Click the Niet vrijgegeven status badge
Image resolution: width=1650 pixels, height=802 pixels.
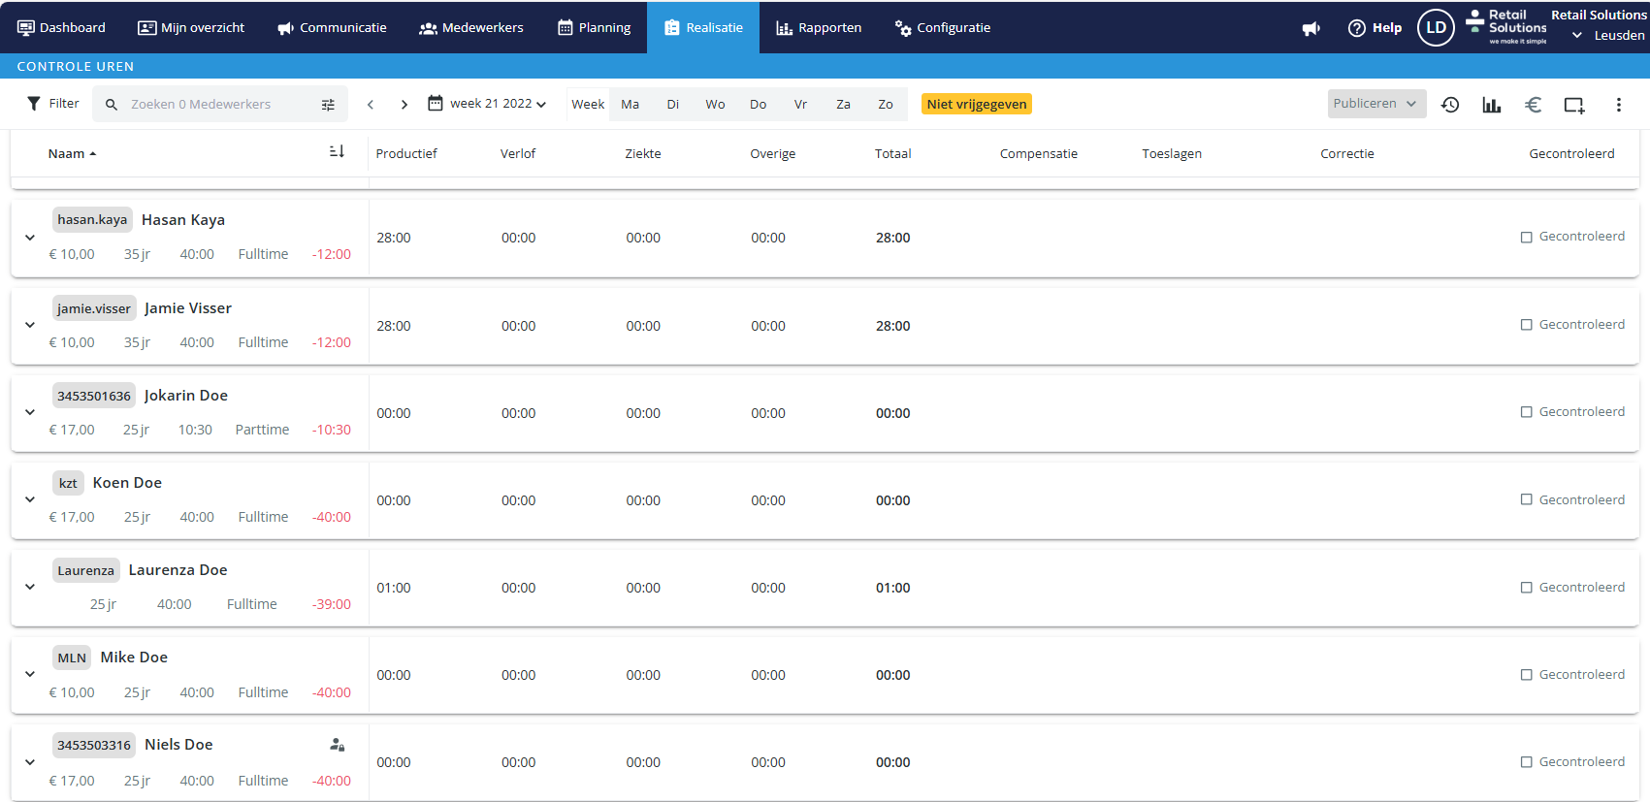click(976, 105)
